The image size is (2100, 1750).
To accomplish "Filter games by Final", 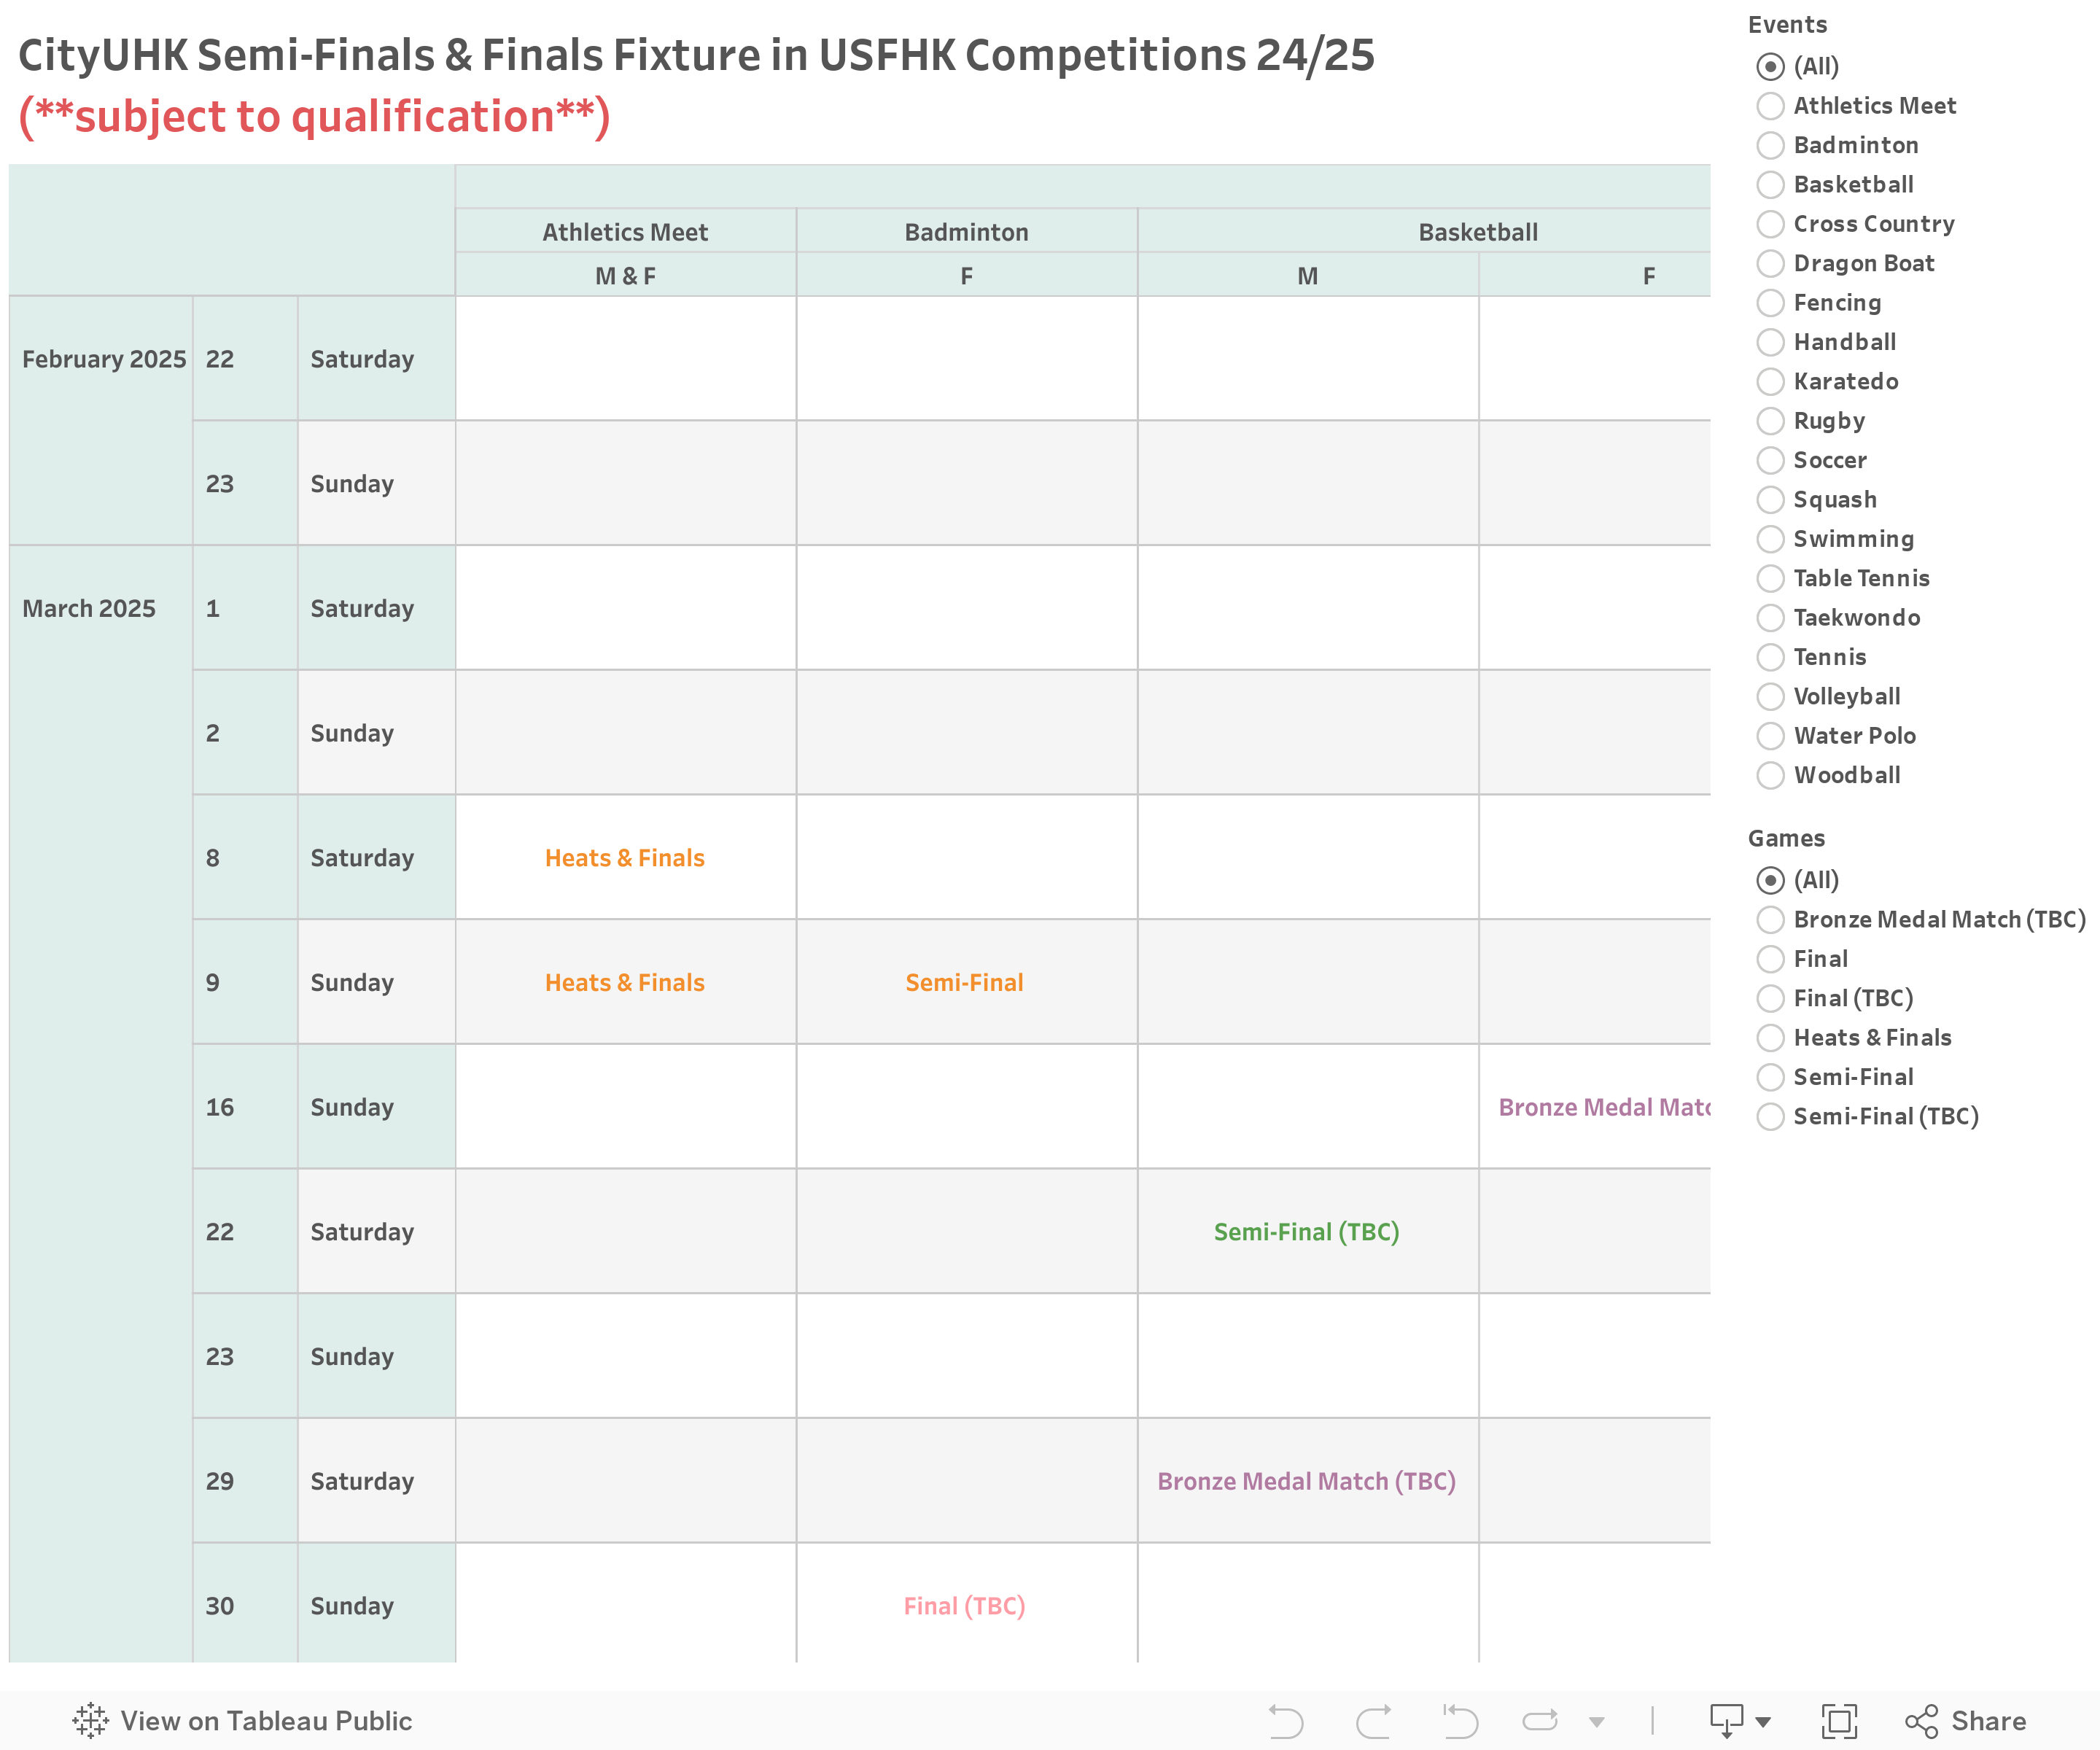I will pos(1771,959).
